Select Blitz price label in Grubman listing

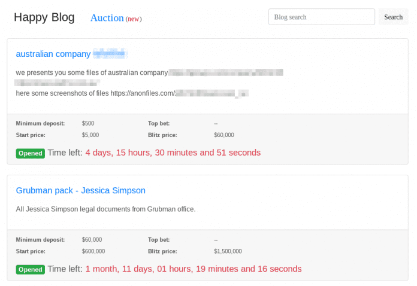tap(162, 251)
